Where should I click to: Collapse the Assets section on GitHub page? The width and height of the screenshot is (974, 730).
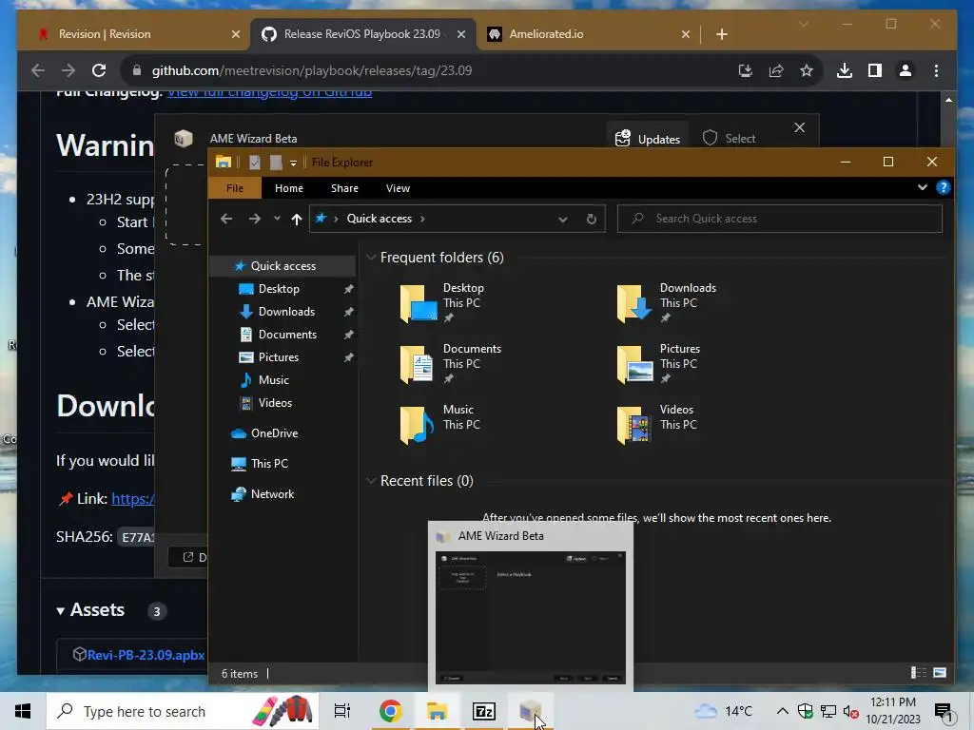pos(60,611)
